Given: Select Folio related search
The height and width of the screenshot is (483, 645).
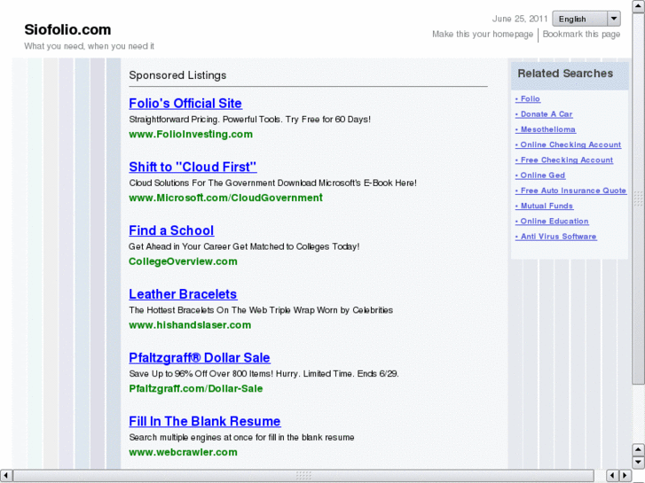Looking at the screenshot, I should (528, 98).
